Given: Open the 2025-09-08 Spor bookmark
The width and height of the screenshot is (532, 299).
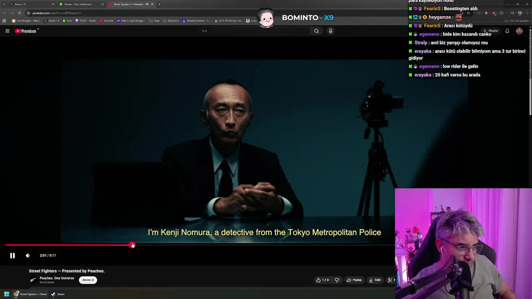Looking at the screenshot, I should click(x=228, y=20).
